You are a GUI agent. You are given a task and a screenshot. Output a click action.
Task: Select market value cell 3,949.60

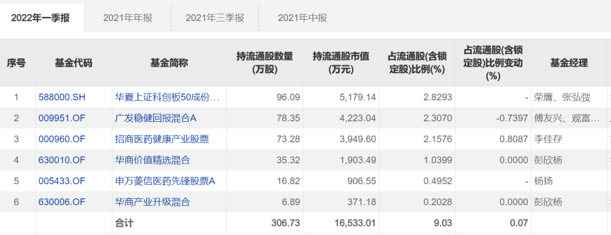358,139
